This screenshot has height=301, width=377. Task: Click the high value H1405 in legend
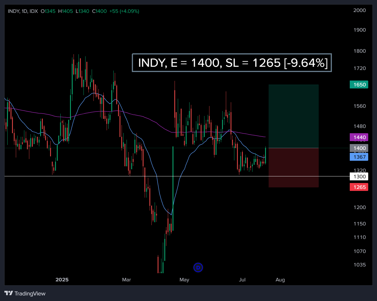click(x=66, y=11)
